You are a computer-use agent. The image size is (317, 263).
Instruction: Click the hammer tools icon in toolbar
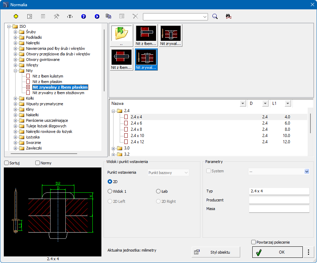coord(56,16)
